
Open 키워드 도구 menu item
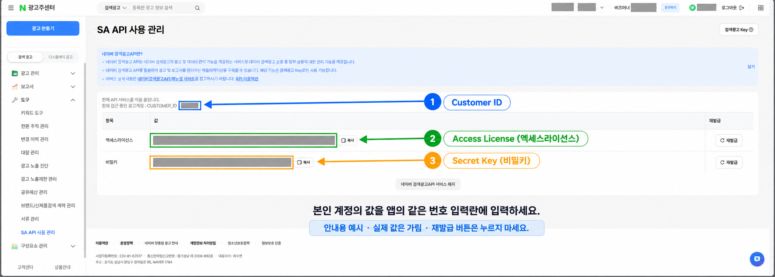point(32,113)
